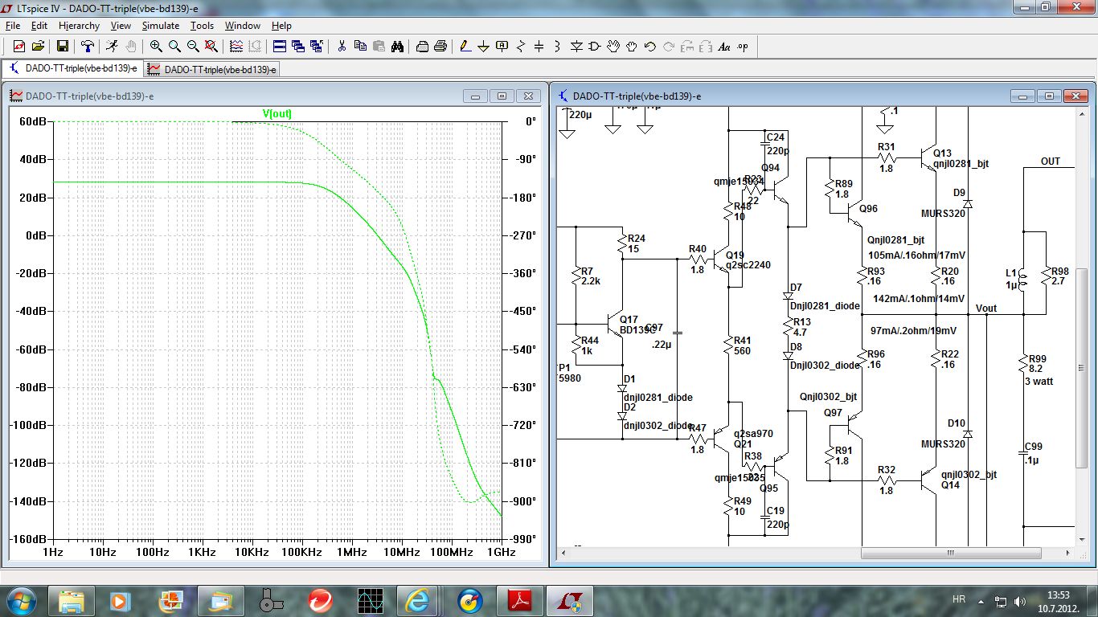Click the qnjl0281_bjt text next to Q13
This screenshot has width=1098, height=617.
point(961,164)
